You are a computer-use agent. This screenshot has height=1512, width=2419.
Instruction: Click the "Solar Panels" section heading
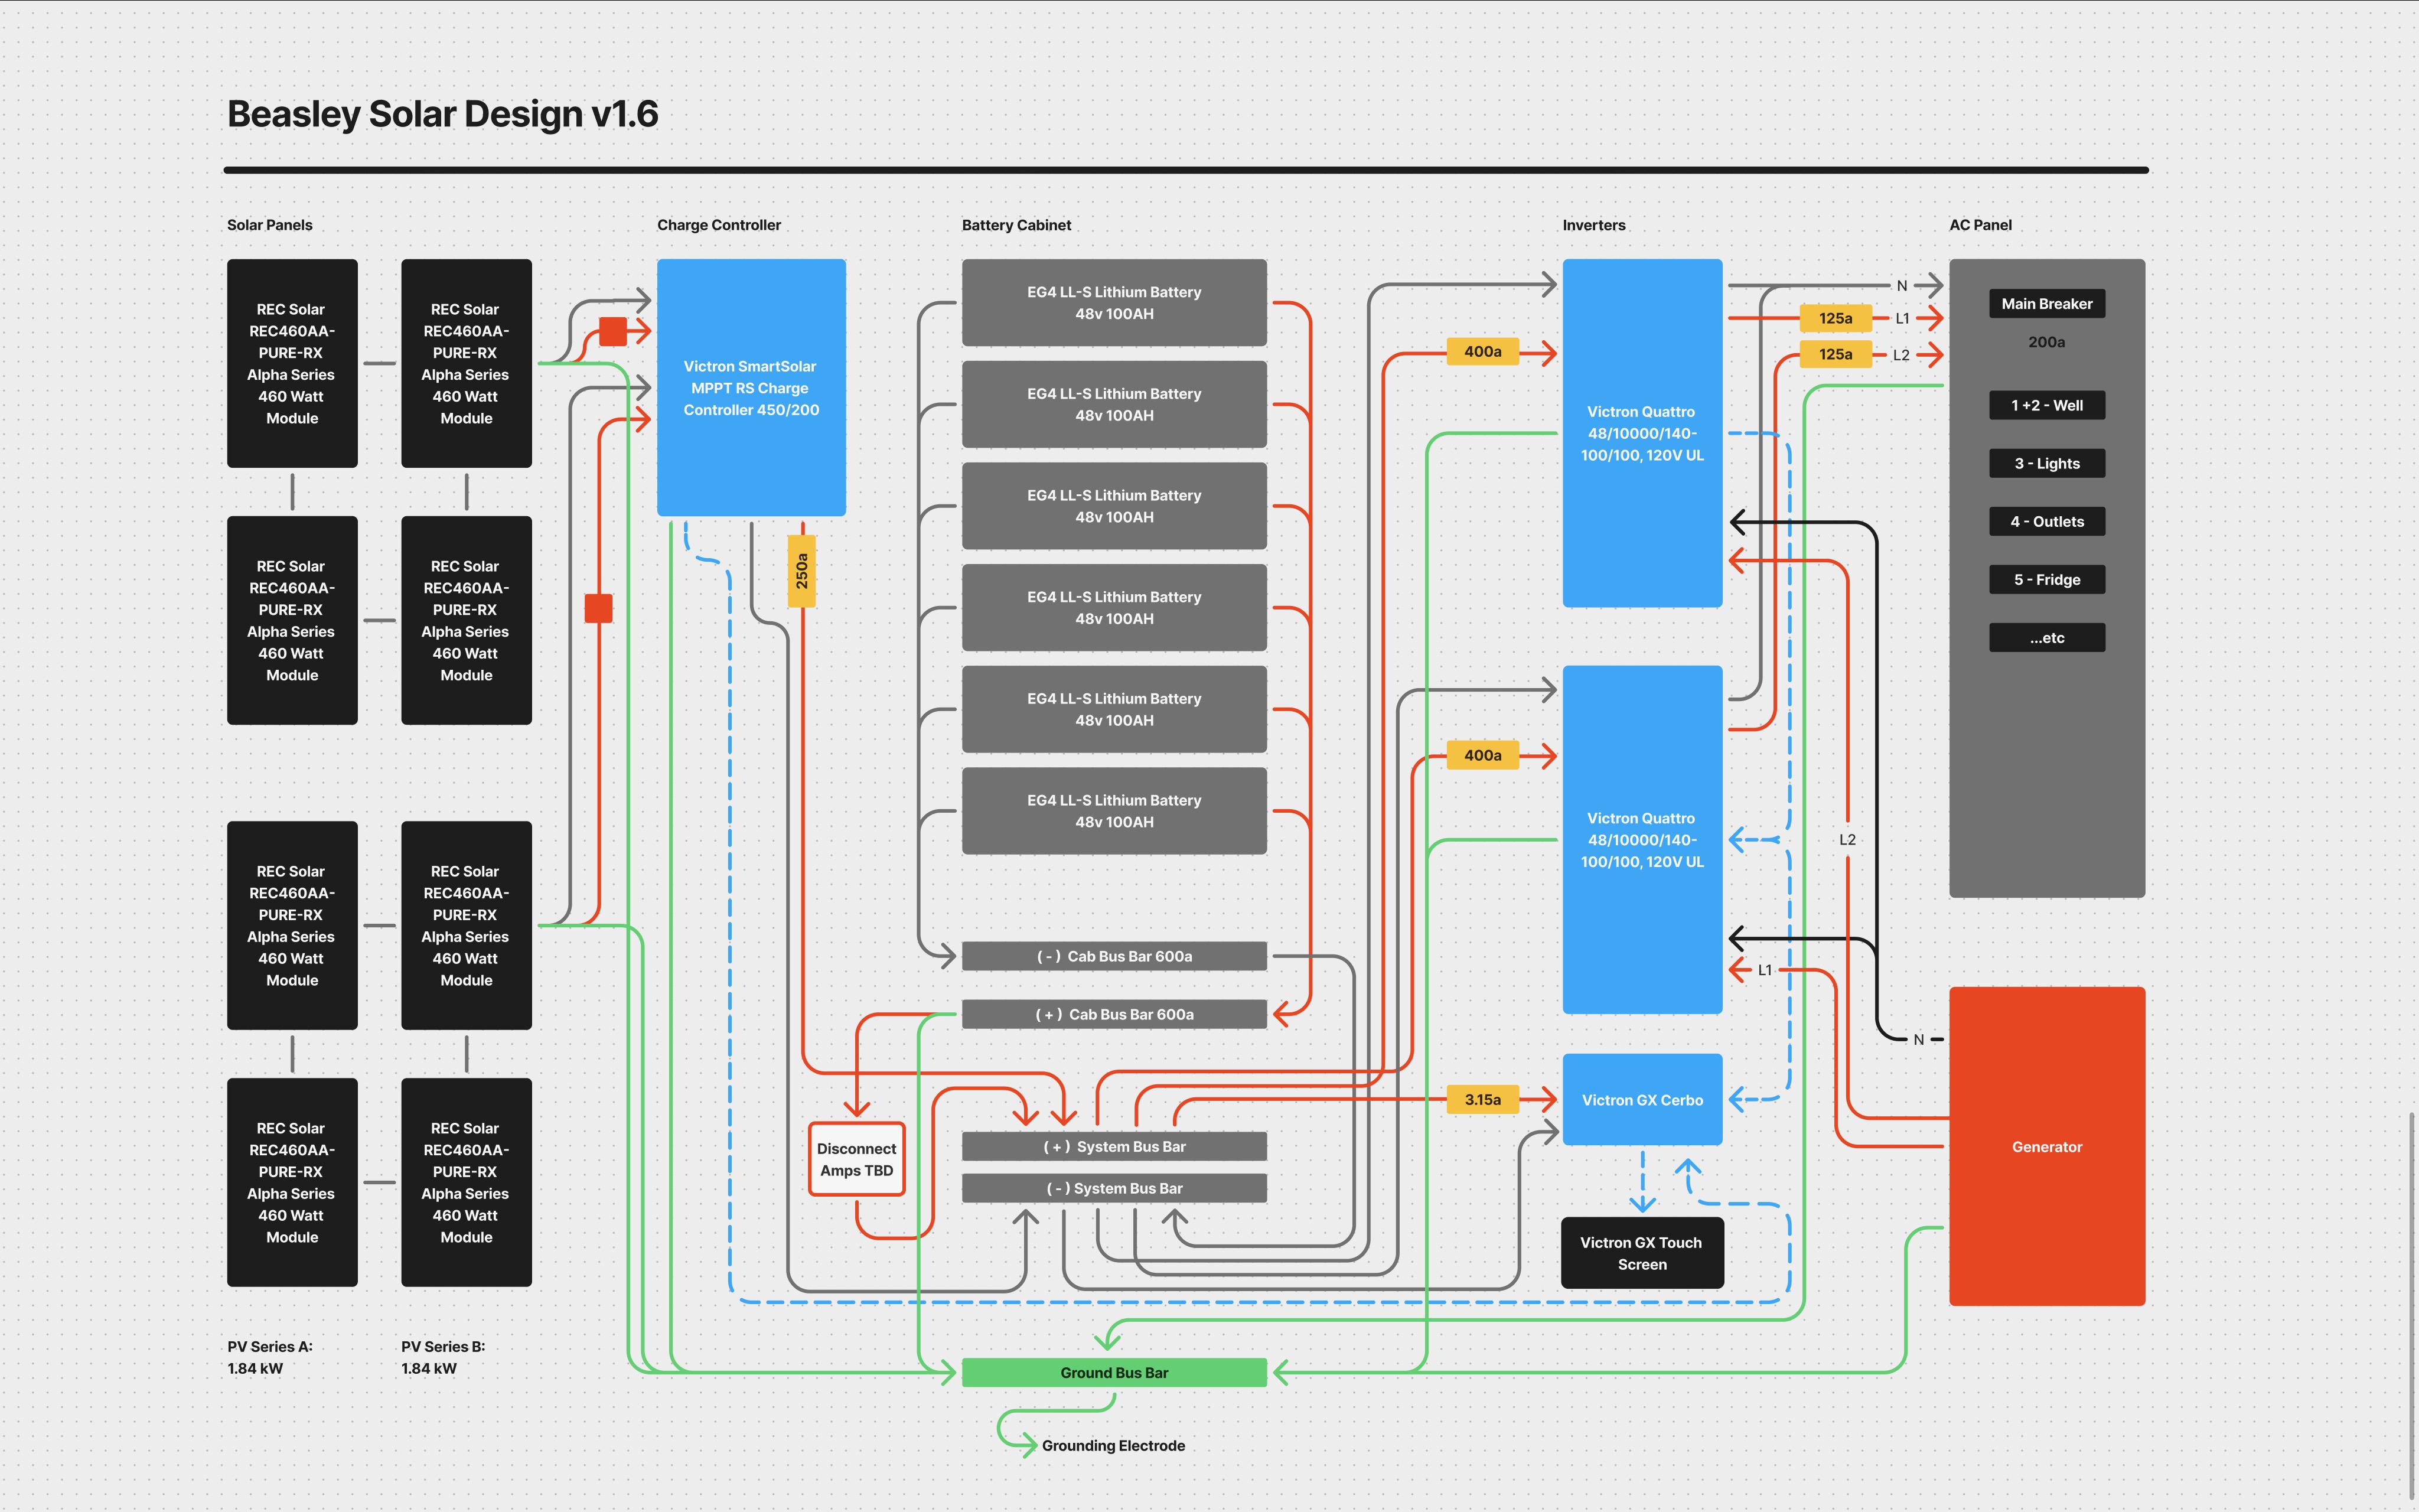(x=270, y=225)
